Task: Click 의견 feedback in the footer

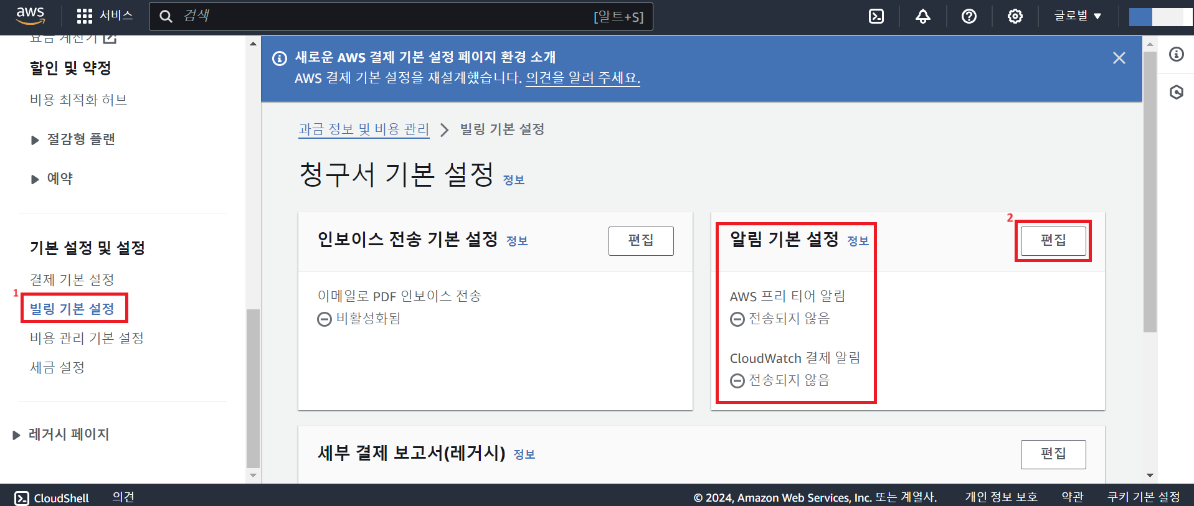Action: click(x=123, y=497)
